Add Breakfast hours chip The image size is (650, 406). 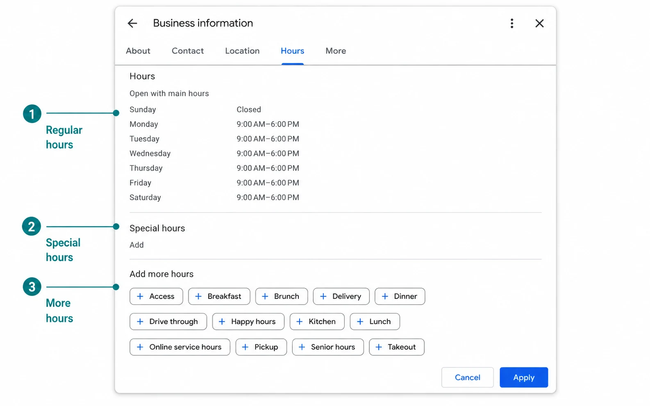[219, 296]
